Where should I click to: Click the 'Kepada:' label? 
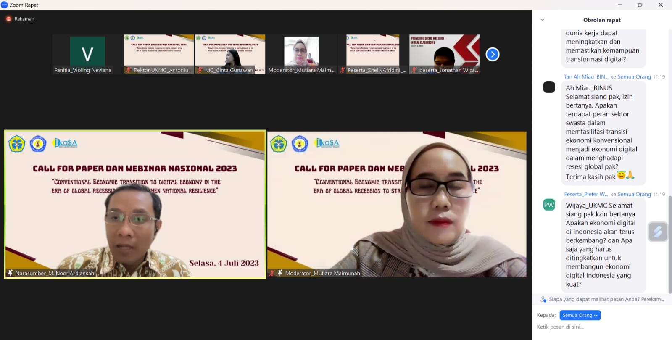pos(546,315)
